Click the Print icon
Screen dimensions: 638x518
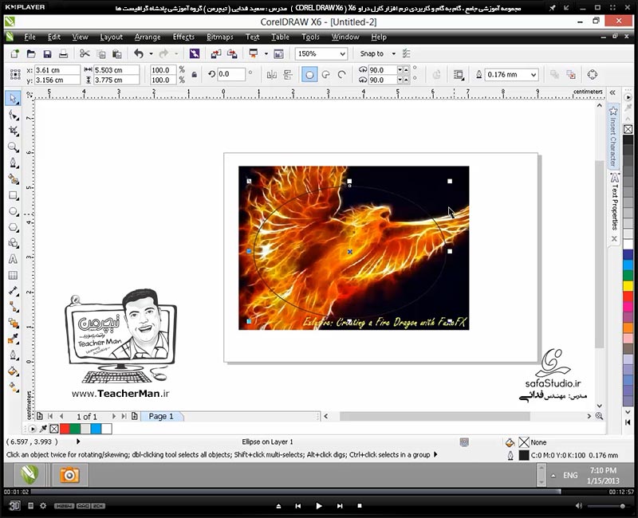point(63,53)
